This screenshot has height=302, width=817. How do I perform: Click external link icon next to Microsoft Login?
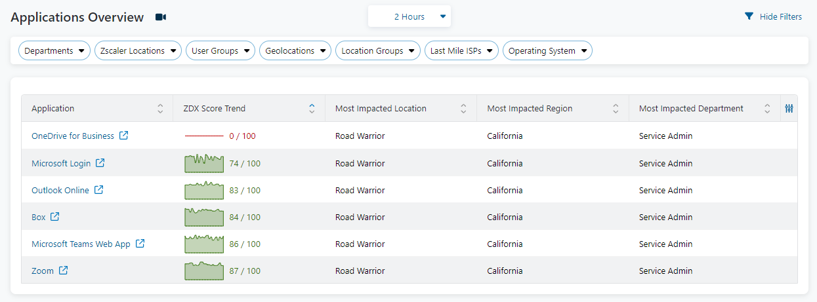(x=100, y=163)
